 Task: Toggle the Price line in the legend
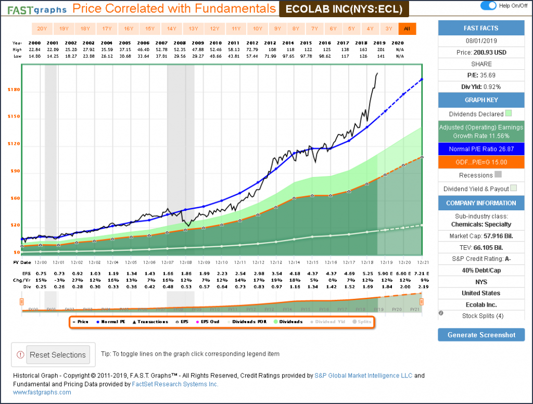click(80, 322)
